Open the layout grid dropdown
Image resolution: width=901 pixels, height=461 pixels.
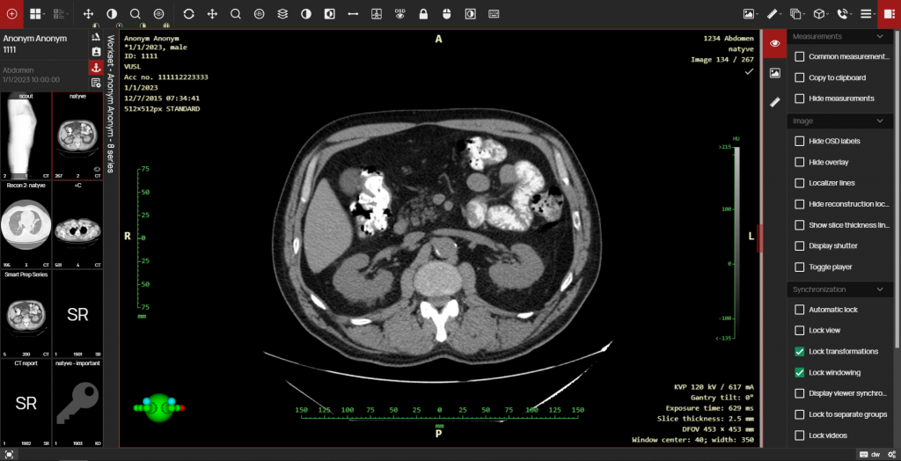(x=38, y=14)
